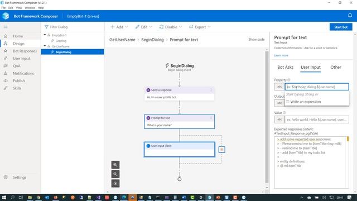Open the Add dropdown
The width and height of the screenshot is (357, 201).
tap(119, 27)
